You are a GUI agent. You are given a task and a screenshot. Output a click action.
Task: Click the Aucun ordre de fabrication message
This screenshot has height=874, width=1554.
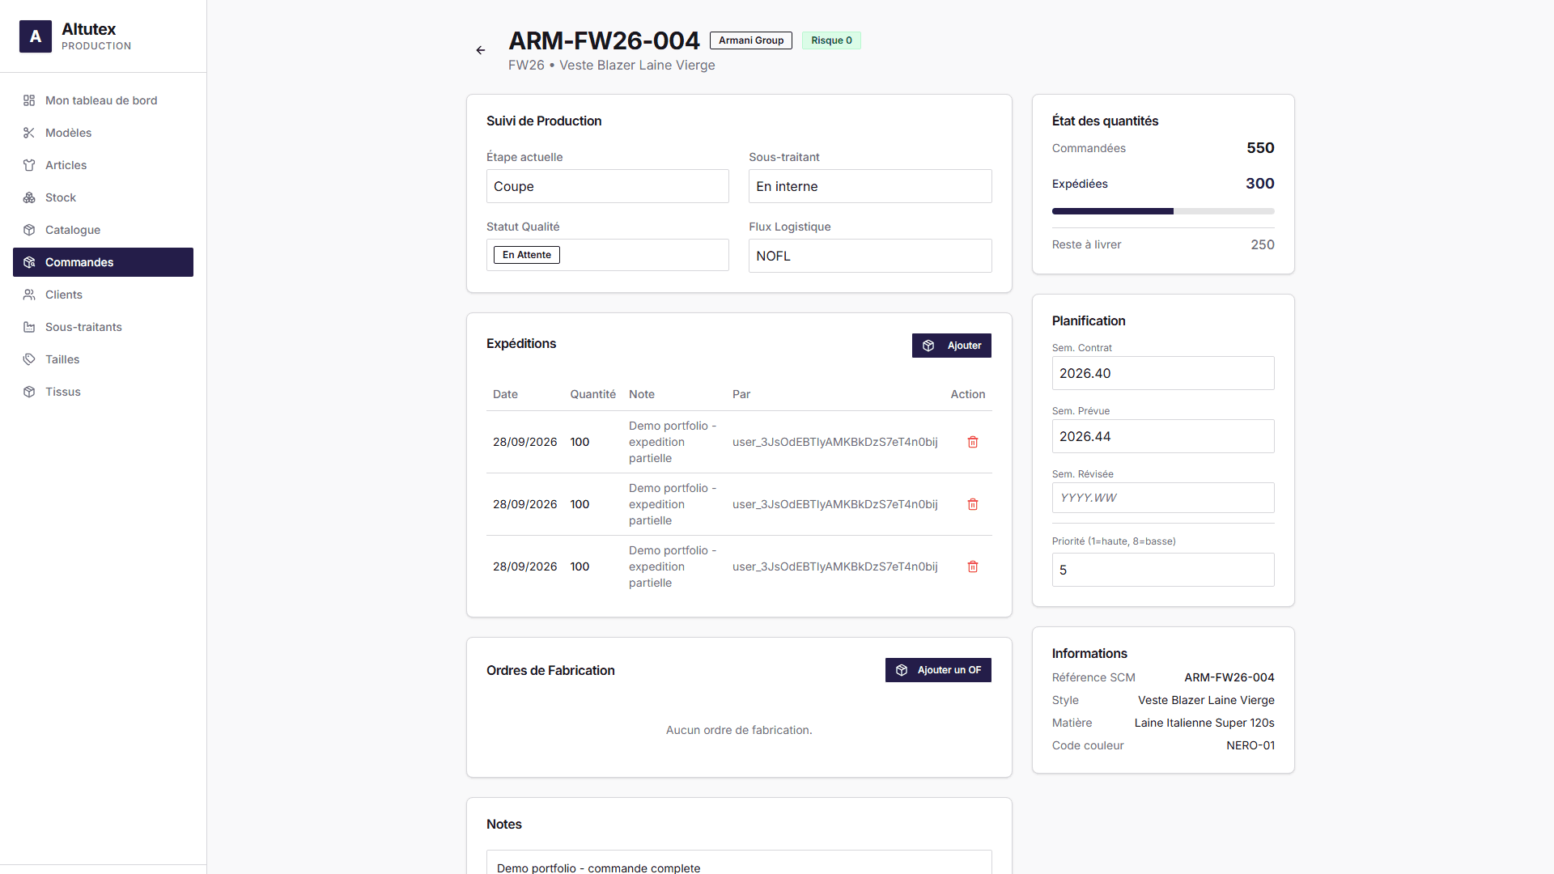739,730
